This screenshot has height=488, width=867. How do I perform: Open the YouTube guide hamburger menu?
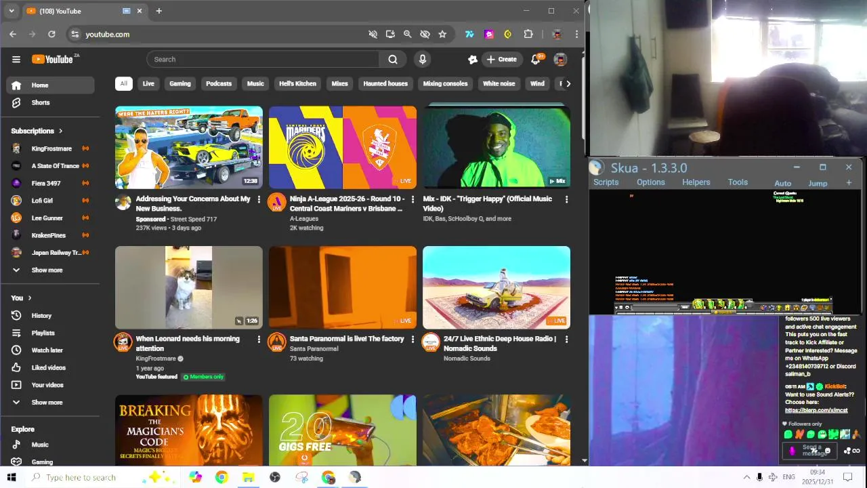[x=16, y=59]
